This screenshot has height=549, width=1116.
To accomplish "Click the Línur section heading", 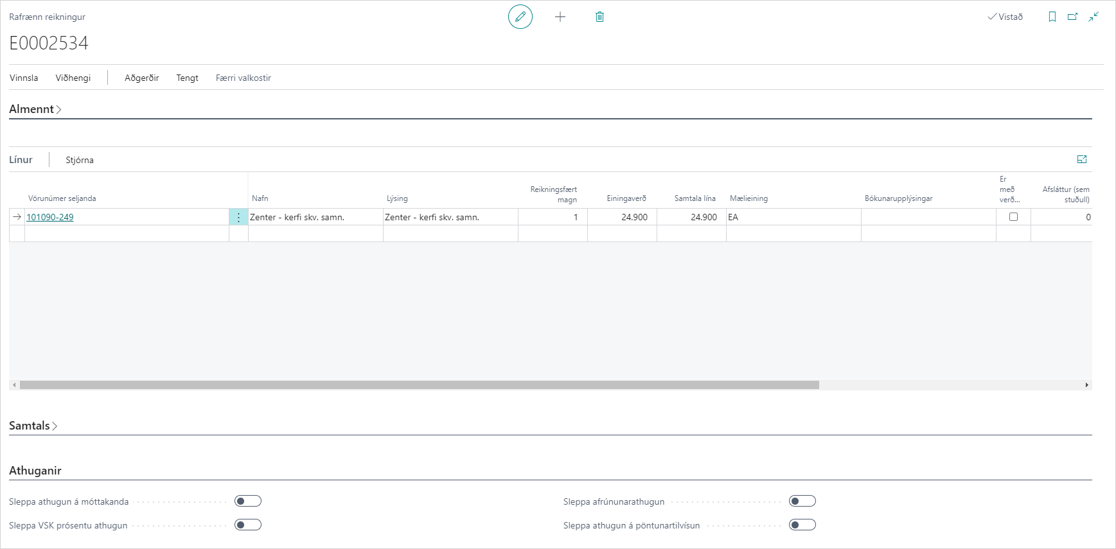I will click(21, 160).
